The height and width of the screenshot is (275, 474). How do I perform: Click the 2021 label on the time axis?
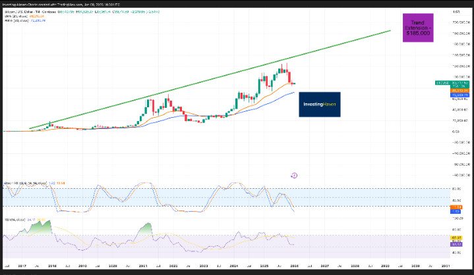[x=143, y=266]
